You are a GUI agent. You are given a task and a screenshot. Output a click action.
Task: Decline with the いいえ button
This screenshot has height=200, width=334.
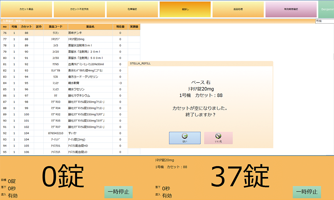coord(218,138)
